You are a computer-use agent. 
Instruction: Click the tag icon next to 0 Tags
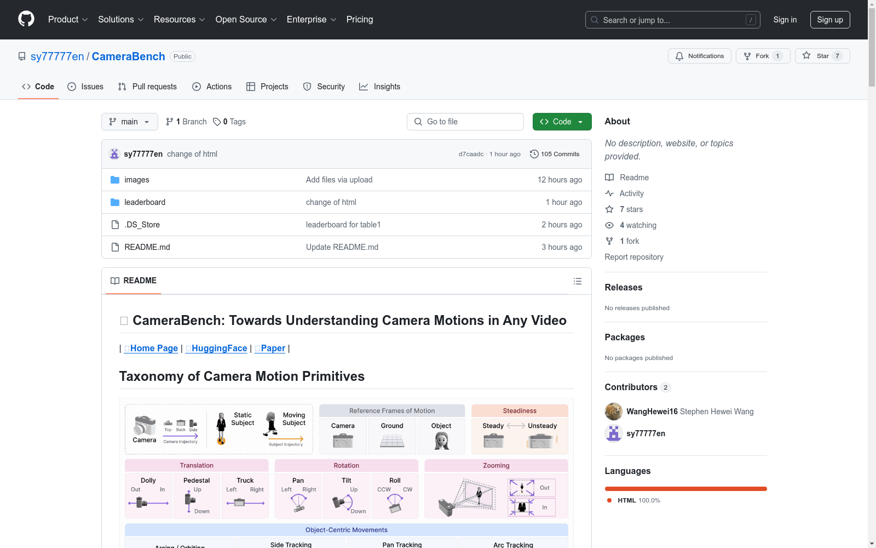(217, 122)
